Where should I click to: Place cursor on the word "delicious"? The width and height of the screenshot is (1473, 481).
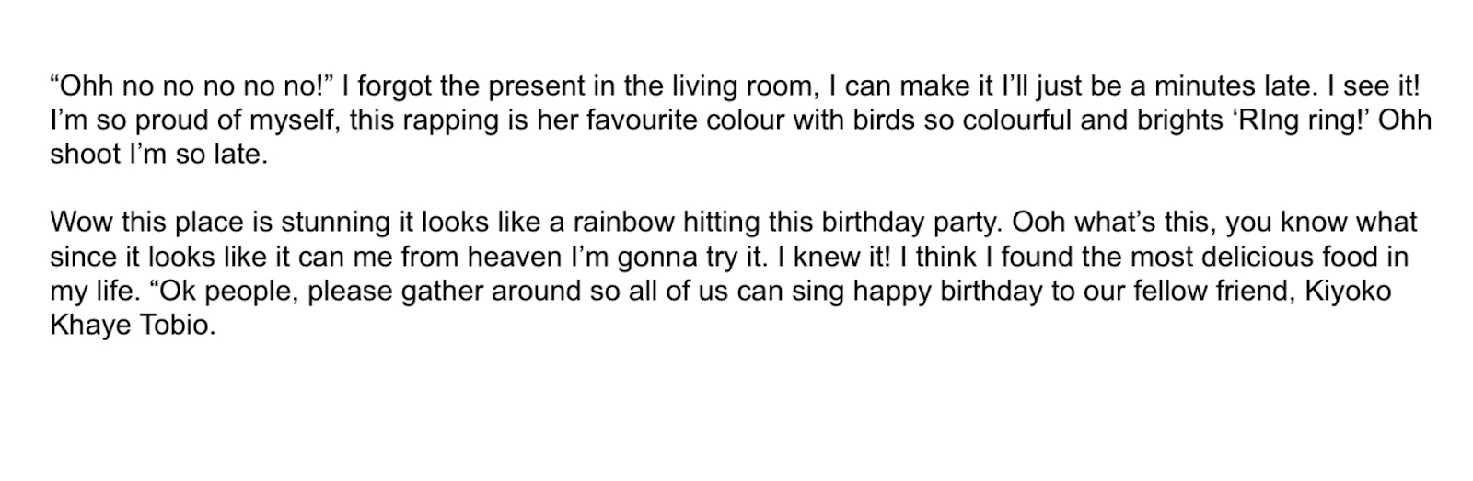coord(1244,258)
